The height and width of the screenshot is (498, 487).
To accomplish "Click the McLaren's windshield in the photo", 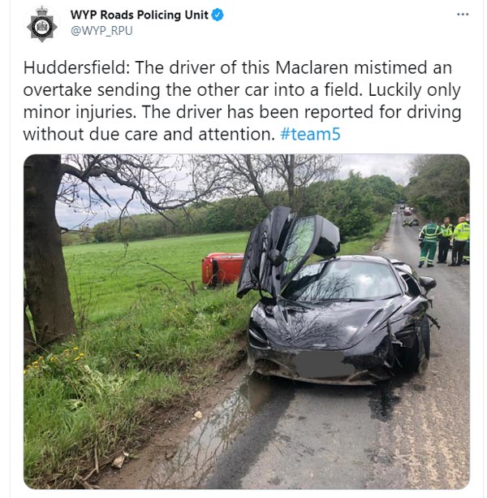I will (341, 281).
